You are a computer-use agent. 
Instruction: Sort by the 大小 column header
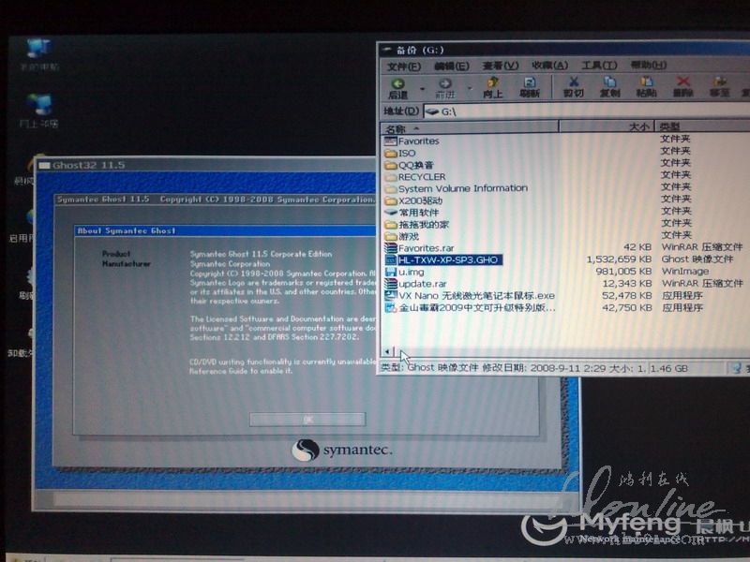pos(607,126)
